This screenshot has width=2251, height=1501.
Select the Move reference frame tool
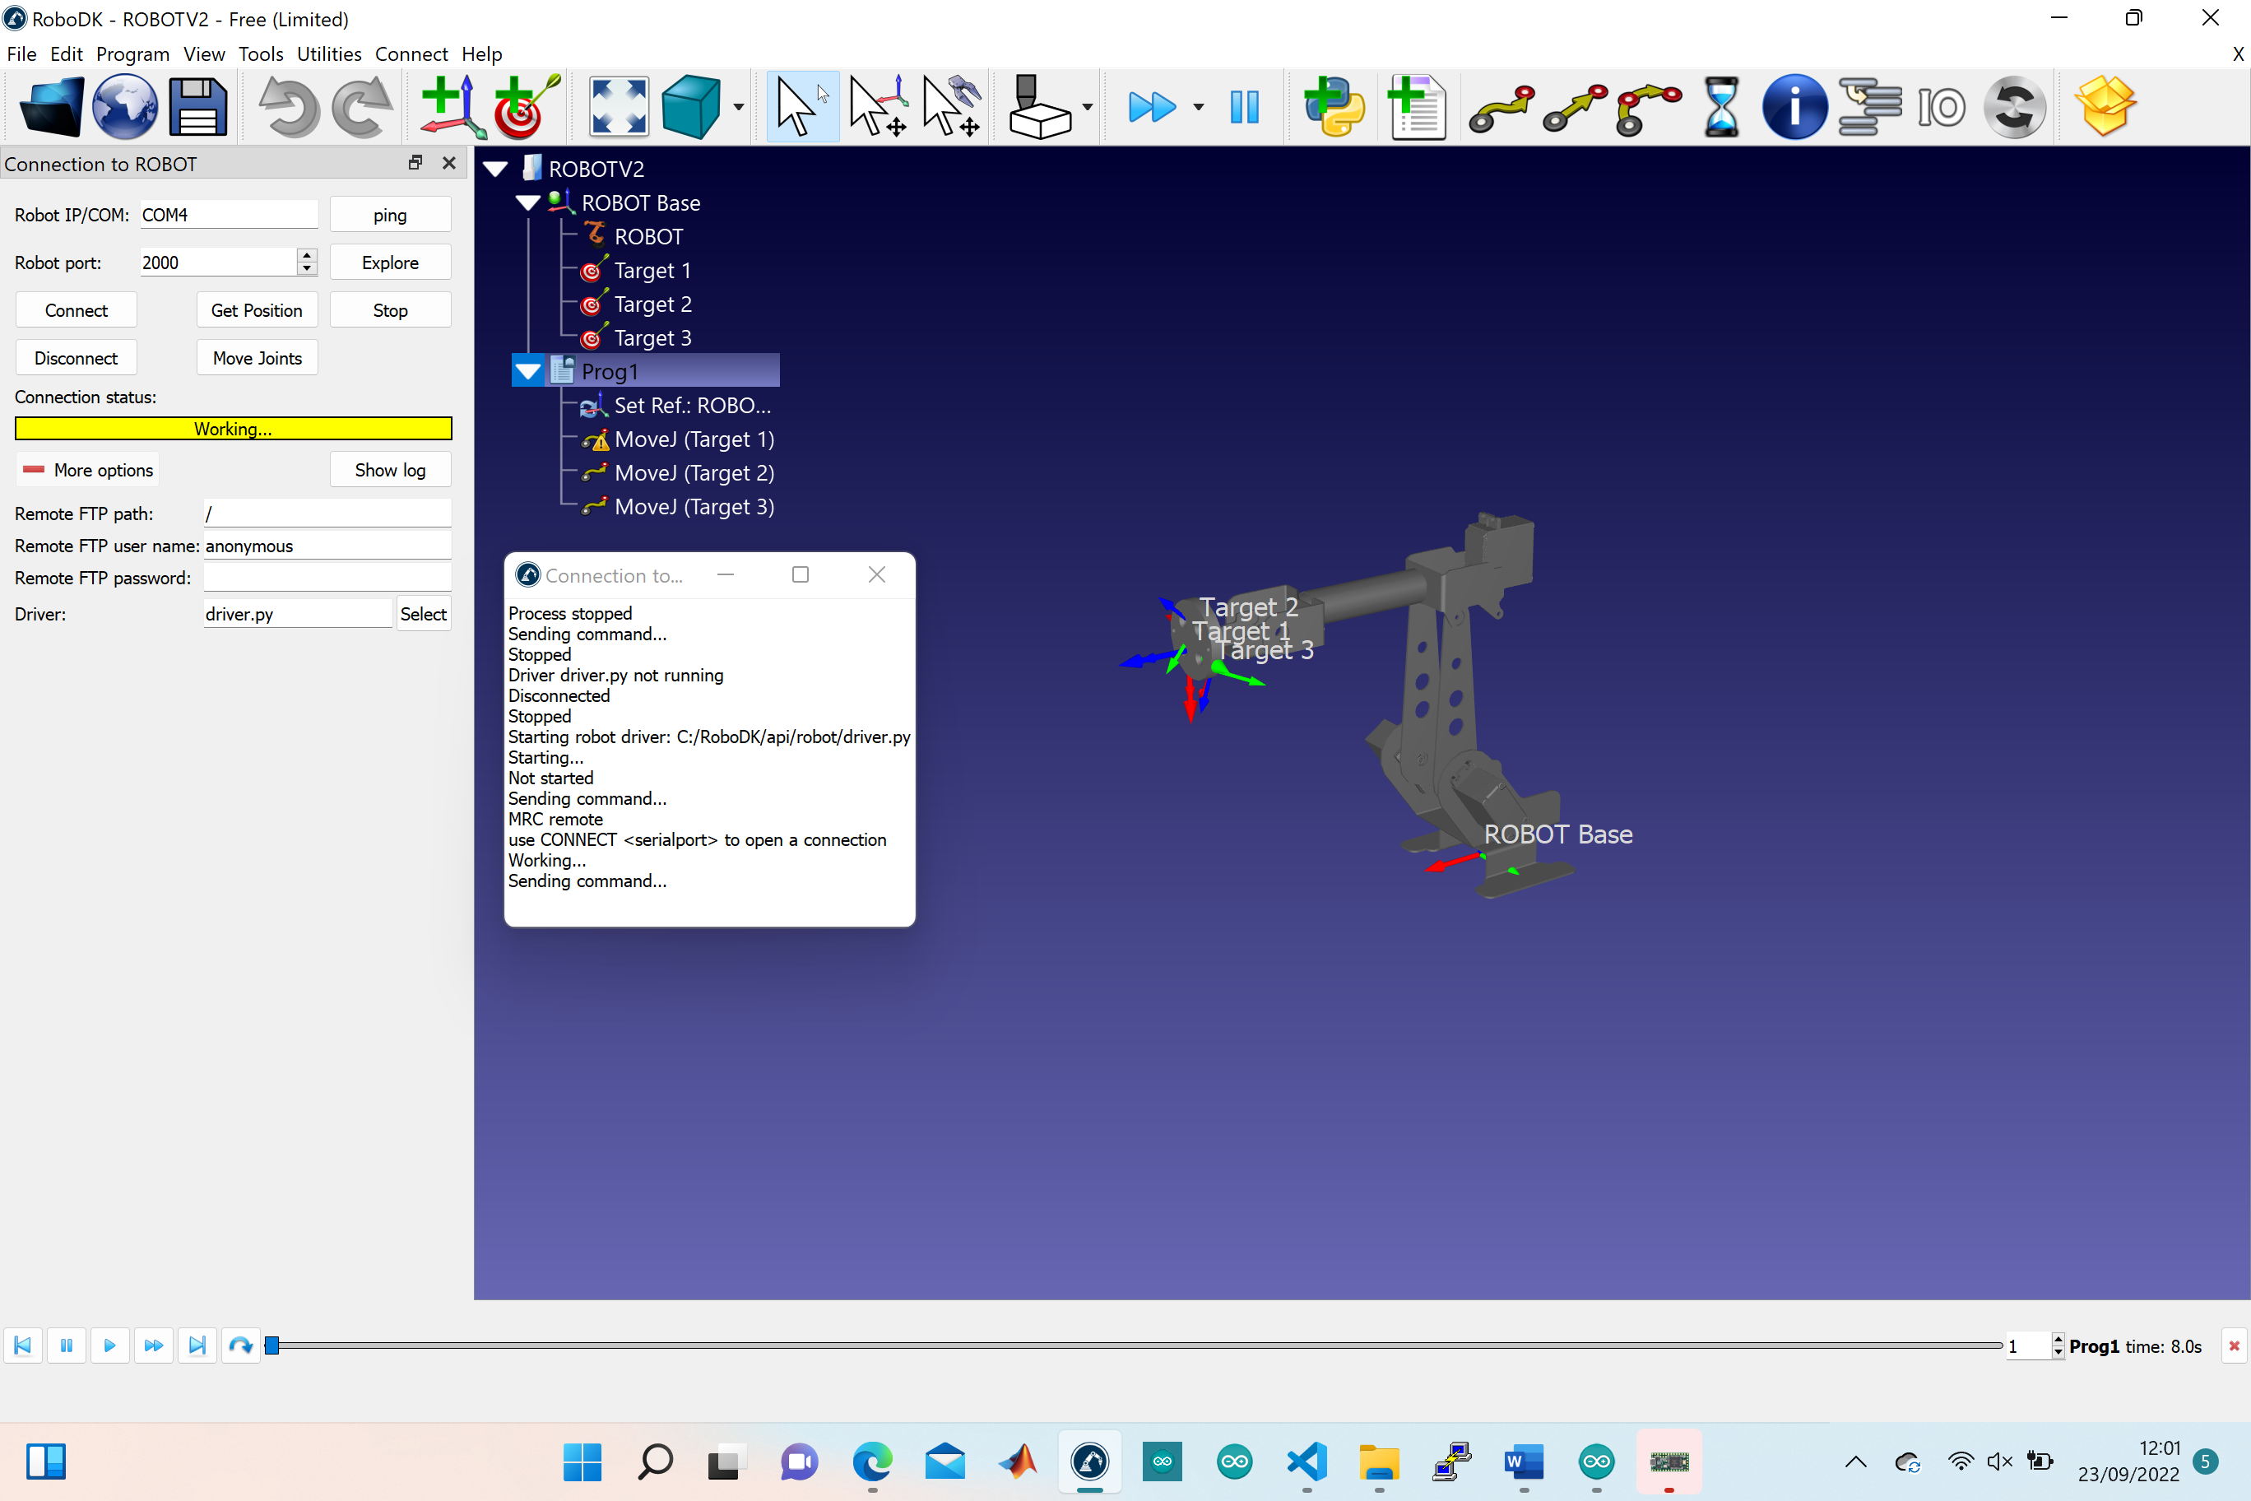(878, 106)
